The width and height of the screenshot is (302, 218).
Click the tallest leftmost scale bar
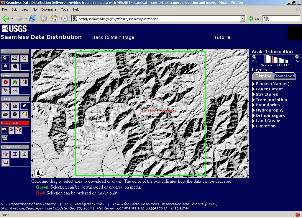(x=265, y=59)
